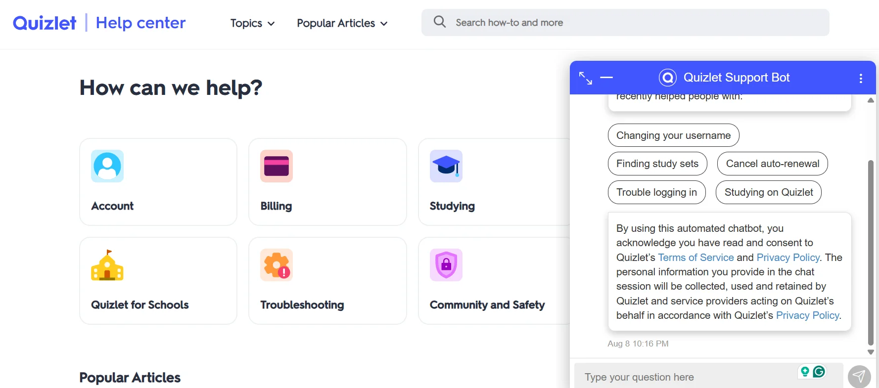Choose the 'Finding study sets' suggestion
879x388 pixels.
click(657, 164)
